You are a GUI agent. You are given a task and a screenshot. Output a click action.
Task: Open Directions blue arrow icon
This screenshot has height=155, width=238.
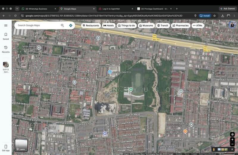pos(71,25)
